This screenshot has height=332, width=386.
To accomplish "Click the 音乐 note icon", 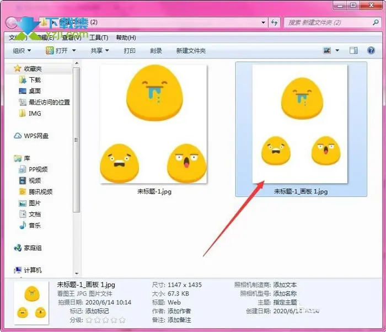I will pos(23,225).
